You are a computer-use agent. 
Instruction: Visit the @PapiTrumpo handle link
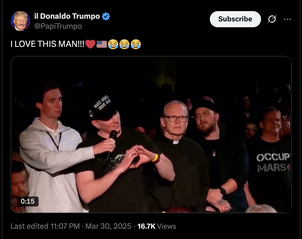point(58,26)
